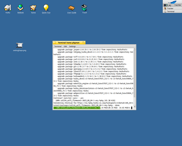
Task: Click the 'upgrade package jasper-2.0.33-1' line
Action: coord(92,50)
